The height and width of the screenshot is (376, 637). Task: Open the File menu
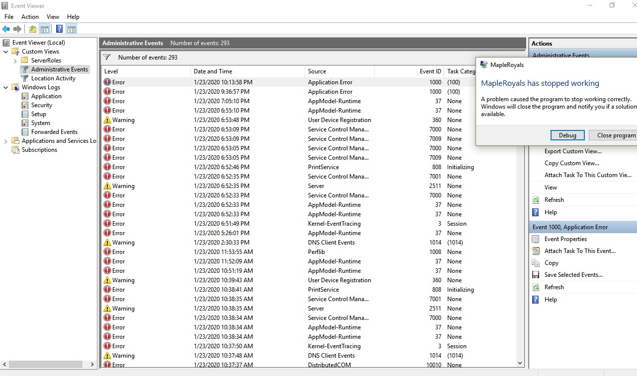tap(9, 17)
